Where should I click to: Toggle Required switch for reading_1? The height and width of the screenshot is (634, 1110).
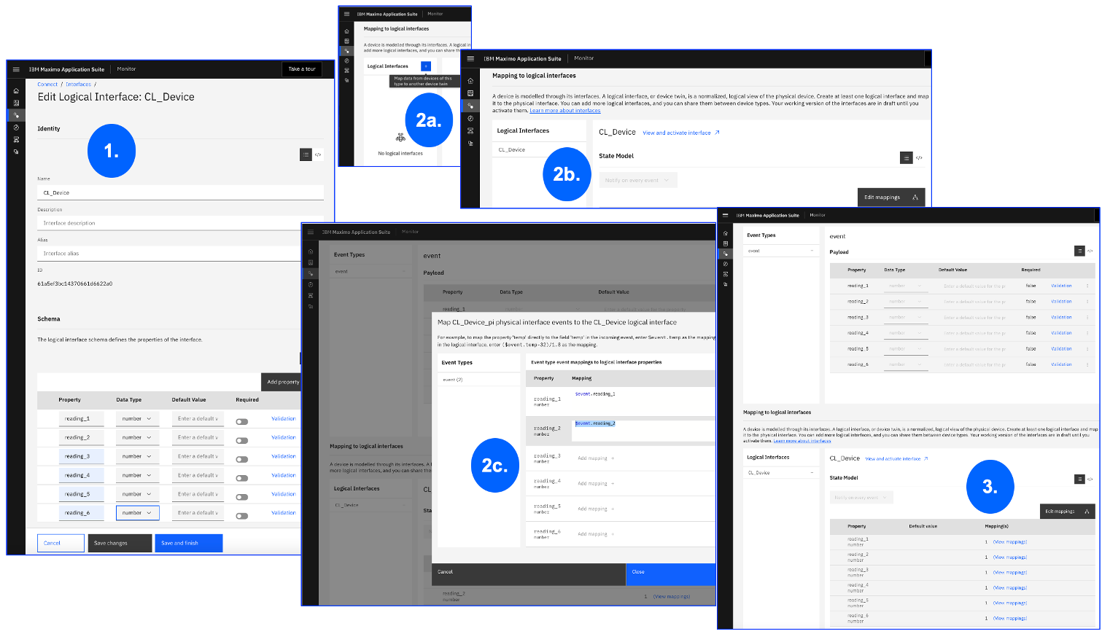(242, 422)
